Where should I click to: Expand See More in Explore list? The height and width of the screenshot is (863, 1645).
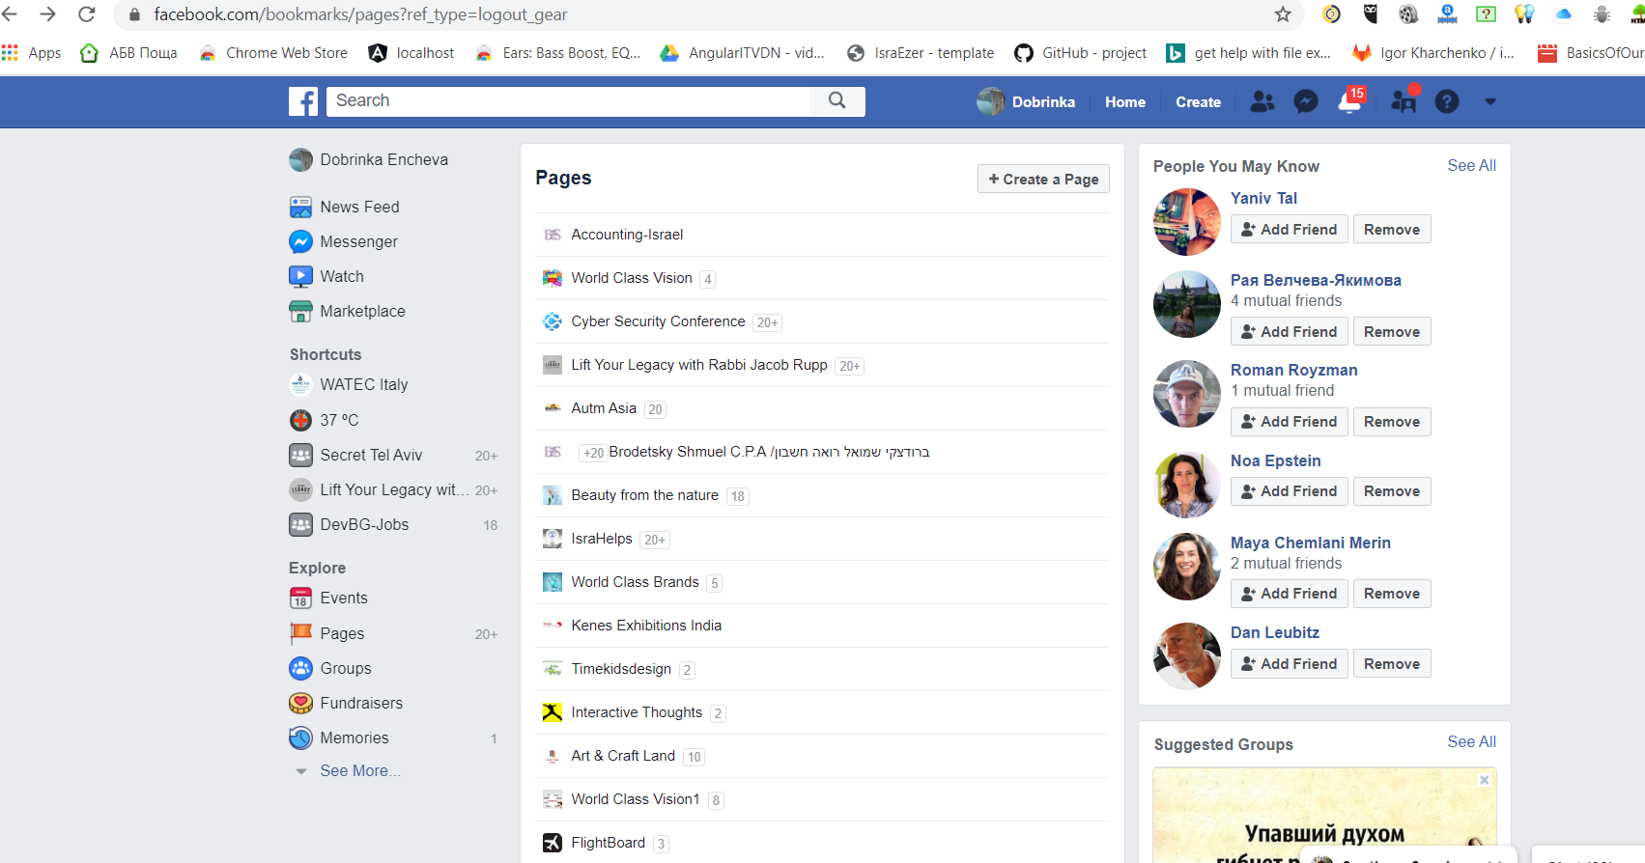(359, 770)
